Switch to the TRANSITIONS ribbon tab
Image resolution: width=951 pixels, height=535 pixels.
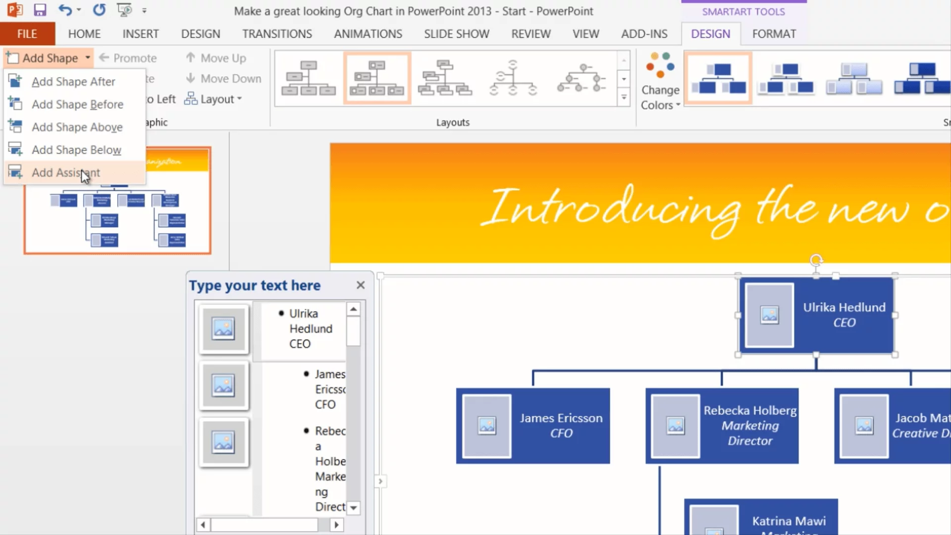click(277, 34)
